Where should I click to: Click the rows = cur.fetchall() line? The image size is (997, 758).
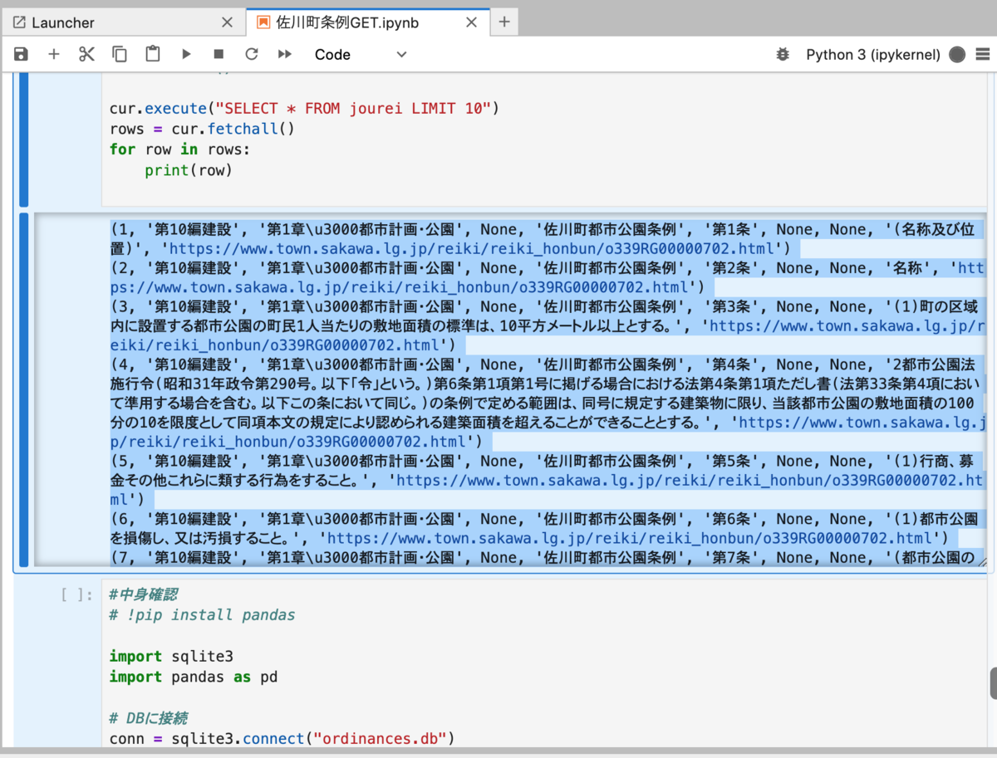click(x=202, y=129)
